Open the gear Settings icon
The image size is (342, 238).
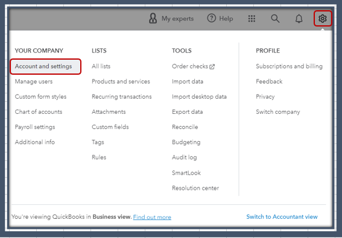(323, 19)
